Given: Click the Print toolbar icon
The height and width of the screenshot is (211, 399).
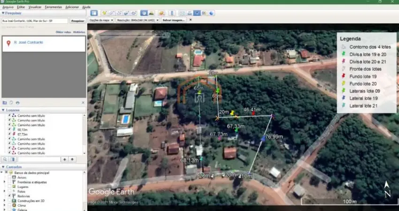Looking at the screenshot, I should click(190, 13).
